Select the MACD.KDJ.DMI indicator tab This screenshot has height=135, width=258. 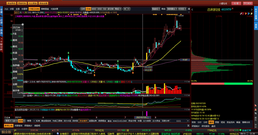[x=120, y=121]
